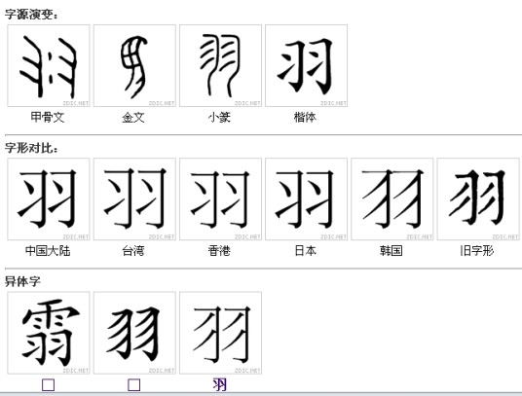Viewport: 522px width, 396px height.
Task: Click the 香港 caption text
Action: (x=219, y=251)
